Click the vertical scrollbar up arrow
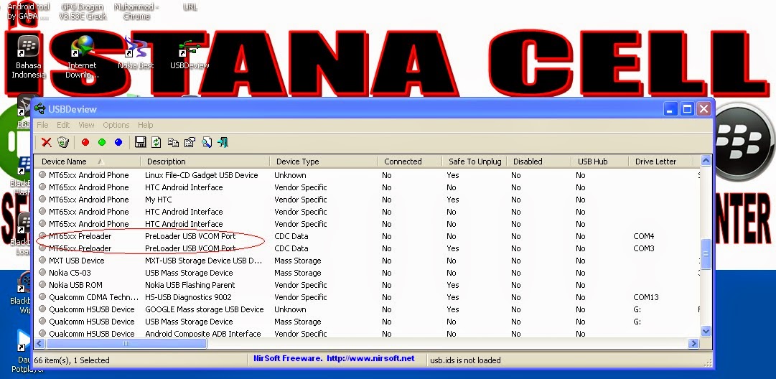Viewport: 776px width, 379px height. pyautogui.click(x=706, y=160)
